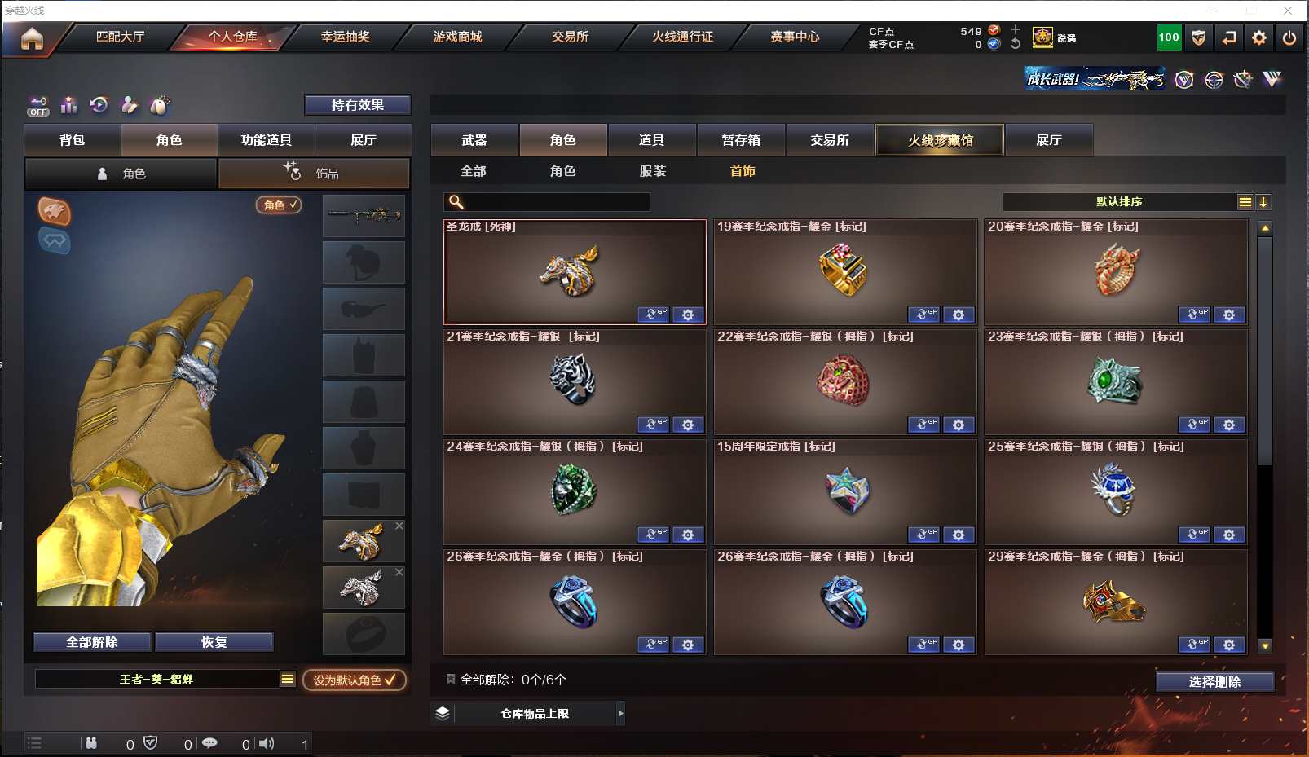Click the 全部解除 button

tap(91, 642)
